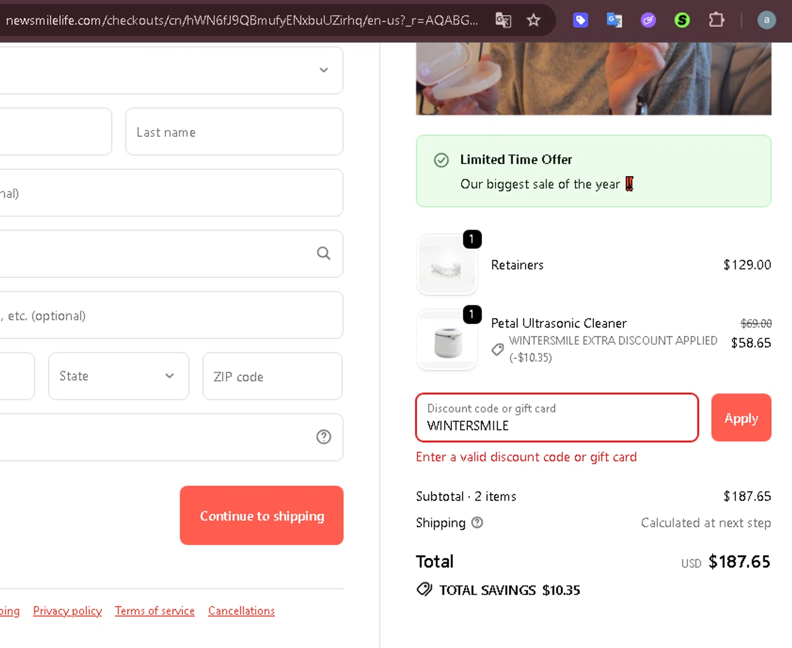Click Continue to shipping button
Viewport: 792px width, 648px height.
(262, 515)
